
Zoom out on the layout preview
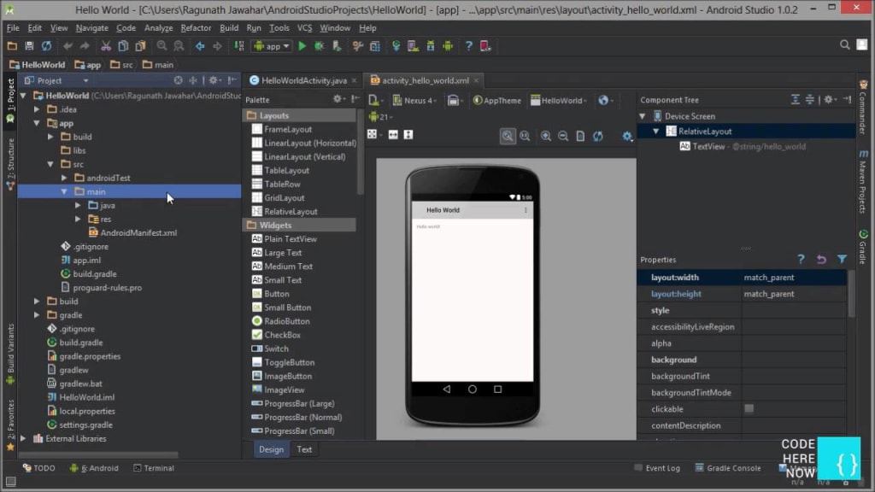563,136
